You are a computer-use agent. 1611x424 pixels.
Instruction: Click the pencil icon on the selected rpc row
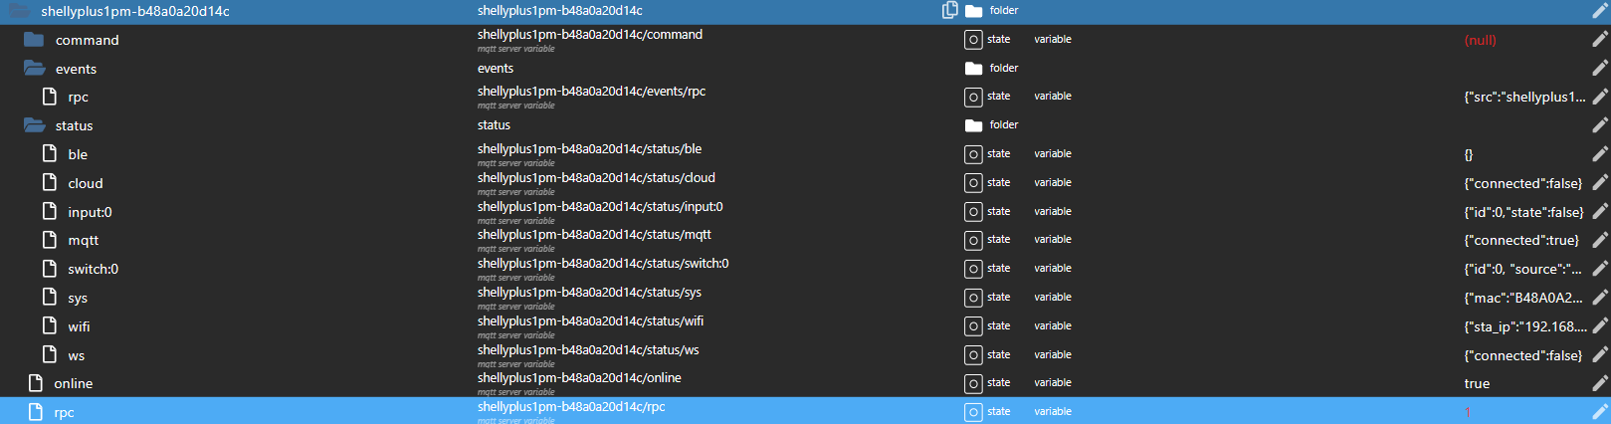(1600, 412)
